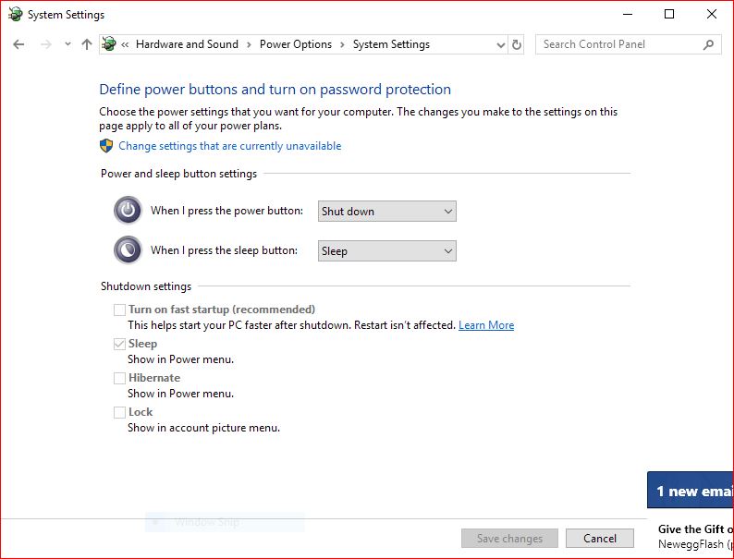Open Change settings that are currently unavailable
The image size is (734, 559).
(230, 146)
